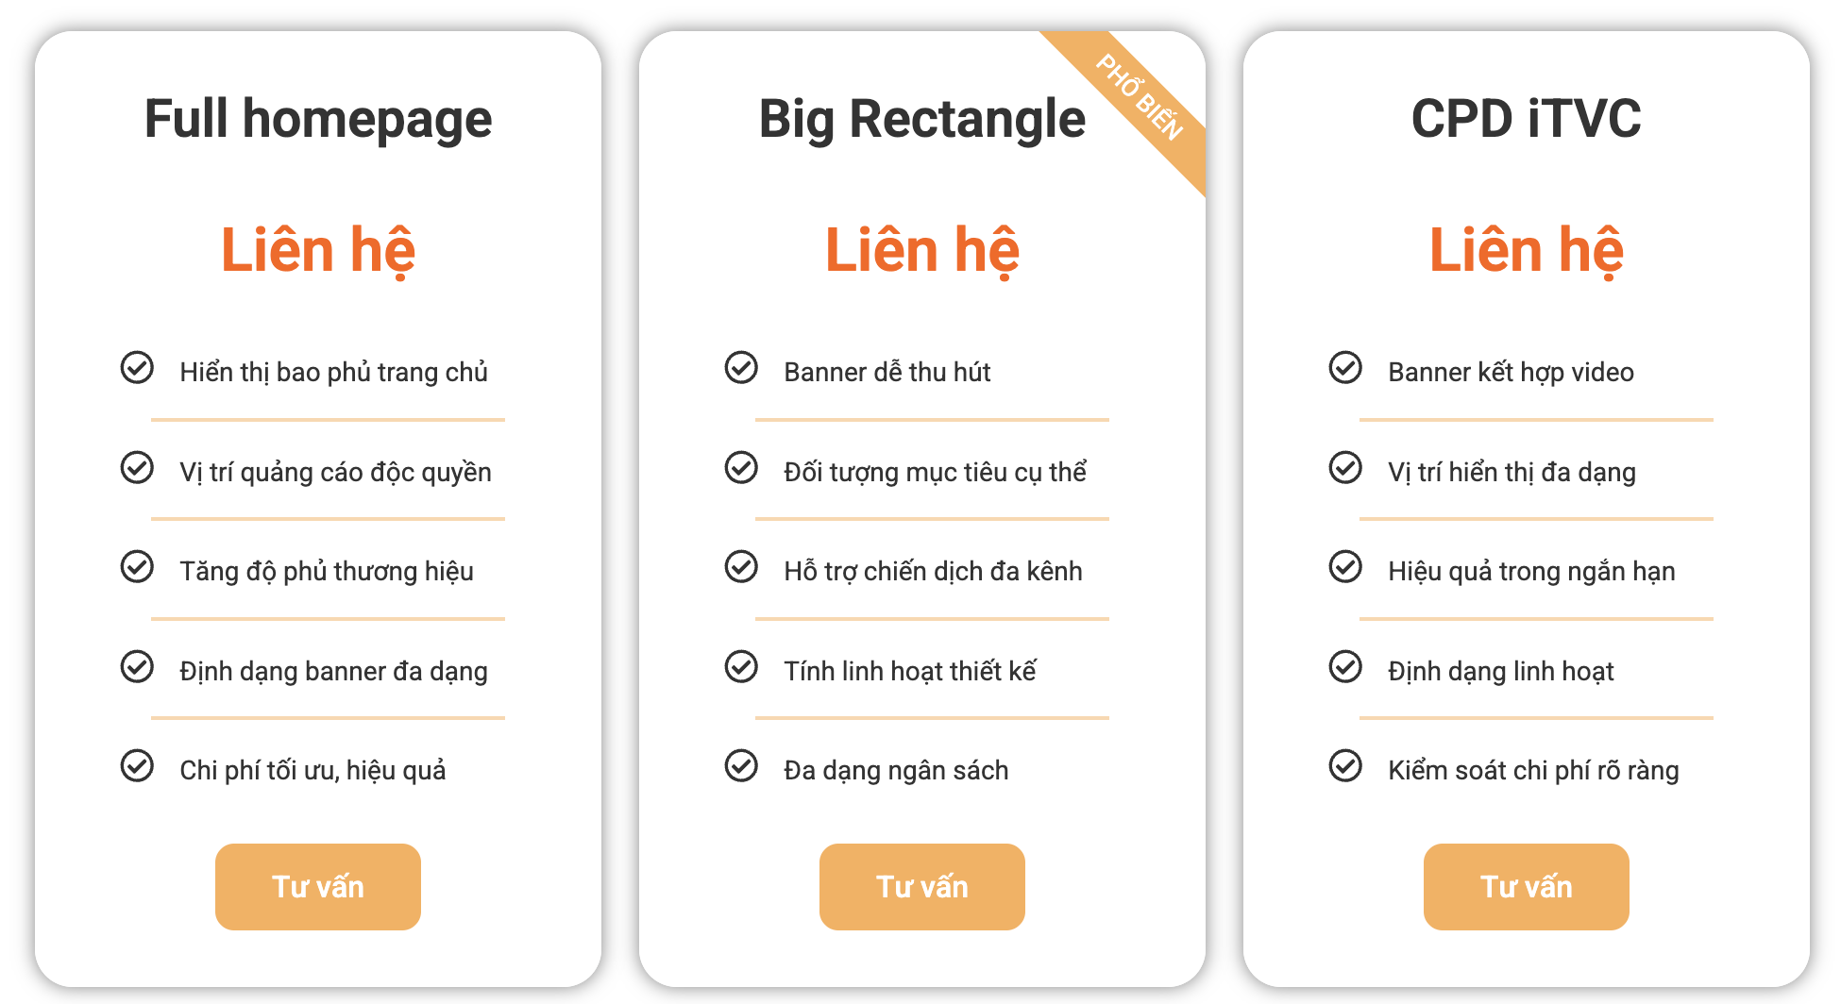
Task: Click checkmark icon next to 'Vị trí quảng cáo độc quyền'
Action: point(137,467)
